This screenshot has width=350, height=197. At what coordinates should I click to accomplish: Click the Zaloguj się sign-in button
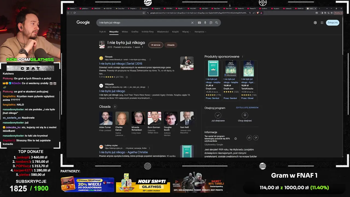[x=333, y=22]
